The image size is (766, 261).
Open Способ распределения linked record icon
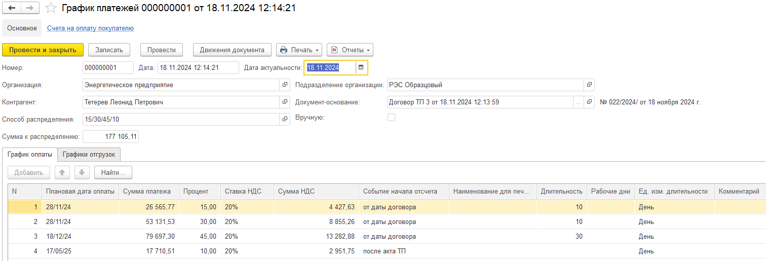(285, 120)
